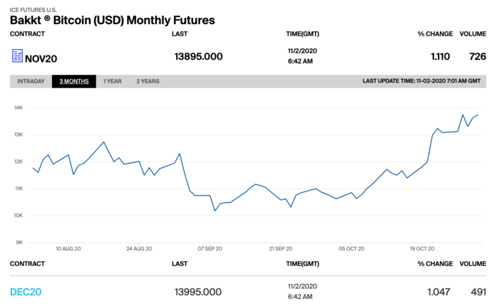Click the 19 OCT 20 date label
Image resolution: width=499 pixels, height=306 pixels.
tap(422, 249)
